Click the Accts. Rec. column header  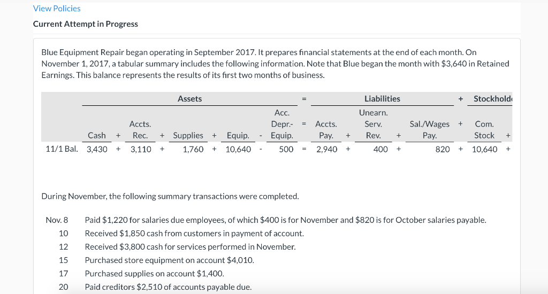[x=140, y=130]
